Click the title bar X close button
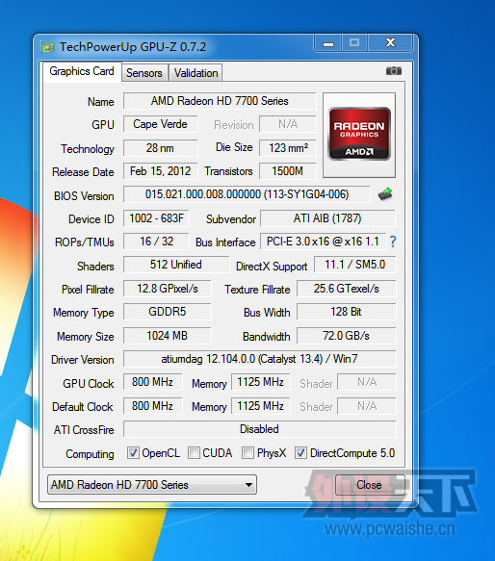 [x=390, y=43]
